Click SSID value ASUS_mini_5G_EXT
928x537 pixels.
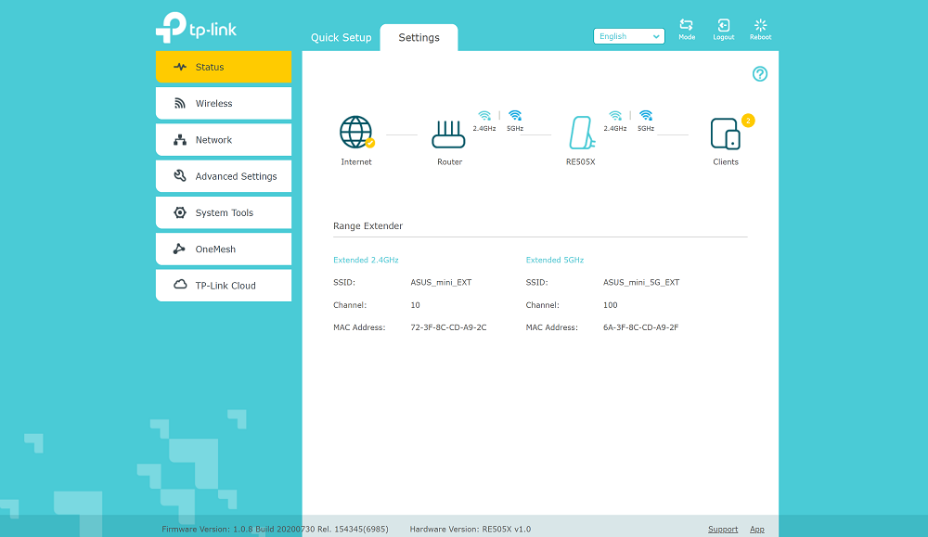(641, 282)
